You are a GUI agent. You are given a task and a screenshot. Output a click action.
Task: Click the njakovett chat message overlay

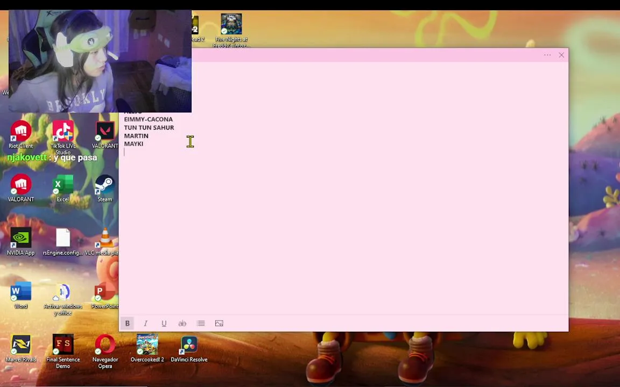click(x=52, y=157)
